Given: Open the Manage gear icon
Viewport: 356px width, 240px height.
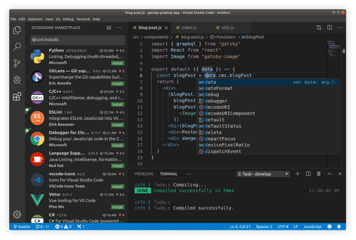Looking at the screenshot, I should (17, 214).
